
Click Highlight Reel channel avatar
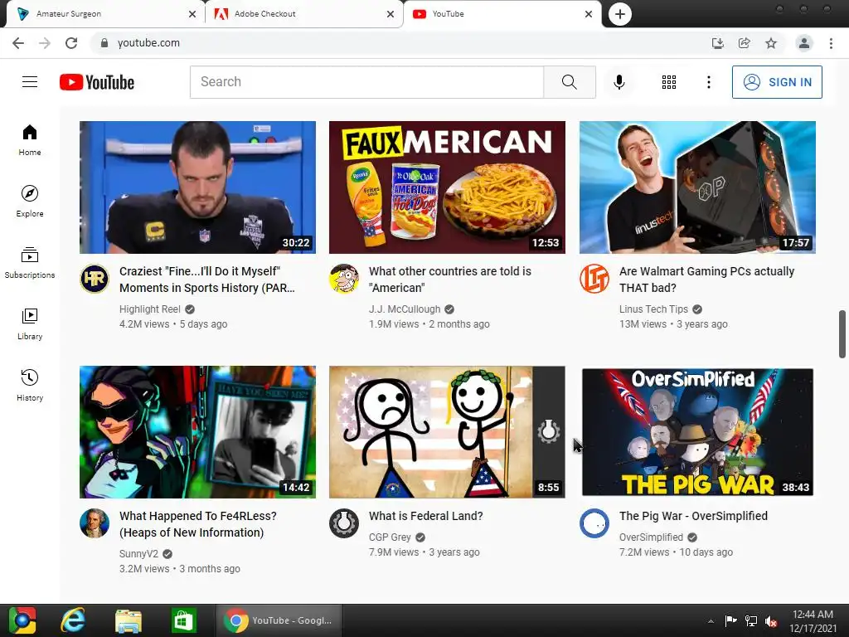coord(95,279)
